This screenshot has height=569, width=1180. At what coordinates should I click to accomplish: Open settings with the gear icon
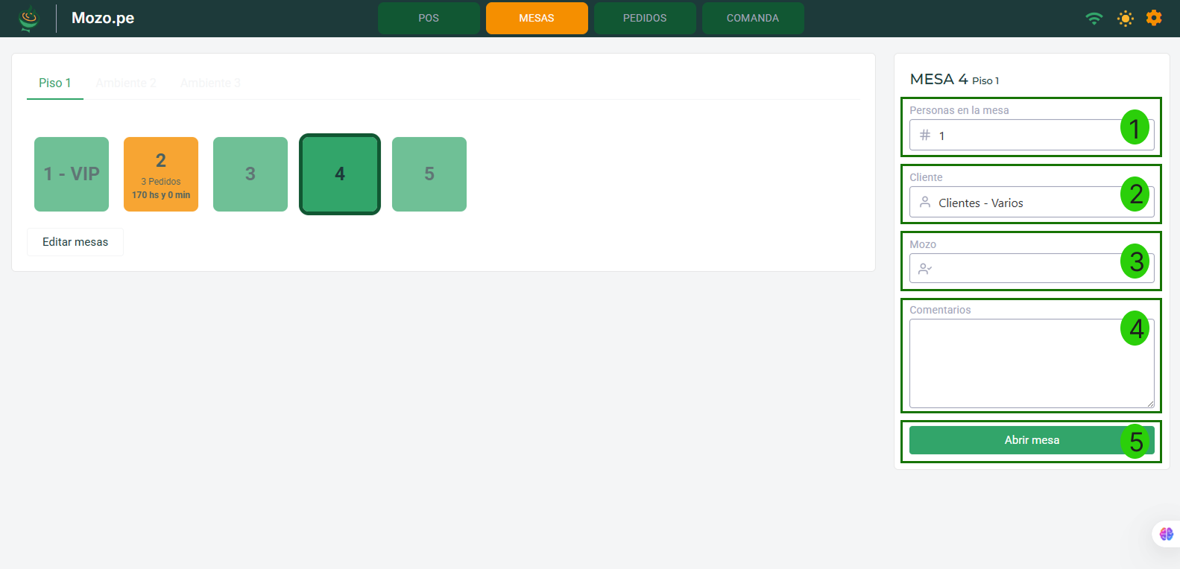pyautogui.click(x=1153, y=18)
